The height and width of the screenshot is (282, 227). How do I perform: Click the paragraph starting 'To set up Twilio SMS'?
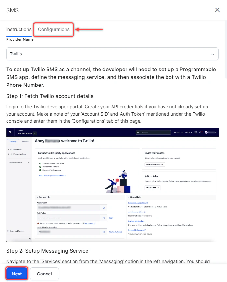(x=111, y=77)
